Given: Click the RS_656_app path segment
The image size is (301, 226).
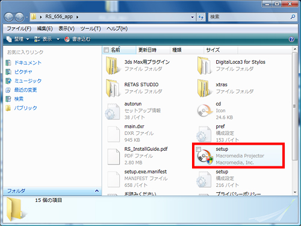Looking at the screenshot, I should pyautogui.click(x=59, y=17).
